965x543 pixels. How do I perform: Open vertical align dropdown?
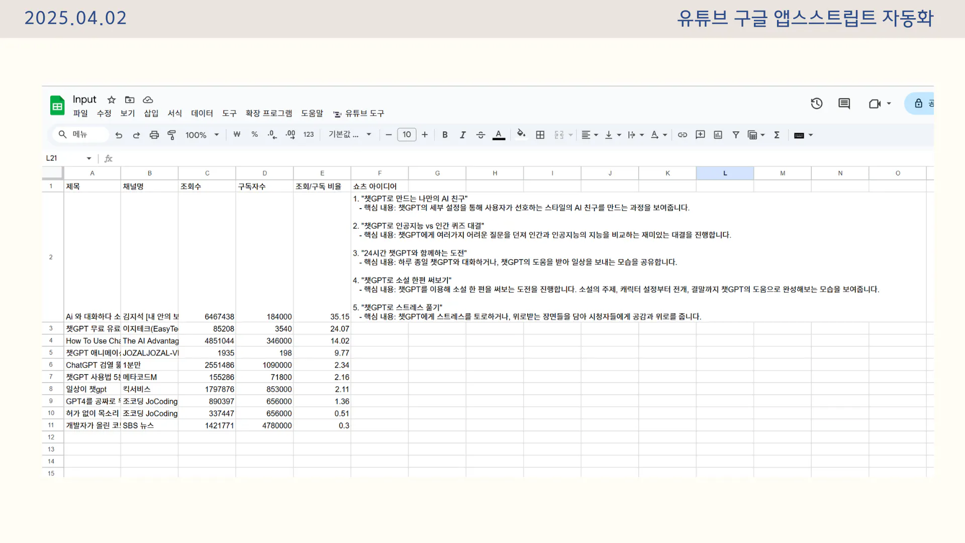[613, 135]
